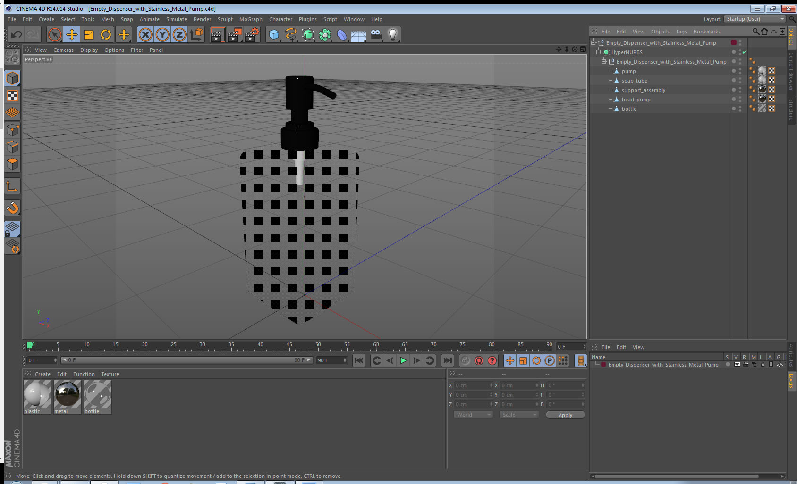Select the Move tool

(72, 34)
